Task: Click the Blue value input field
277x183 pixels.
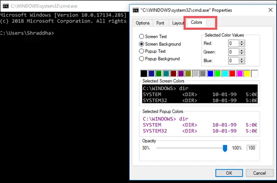Action: coord(233,60)
